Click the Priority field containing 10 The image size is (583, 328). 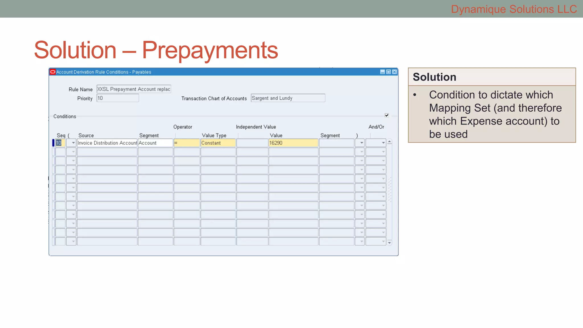coord(118,98)
